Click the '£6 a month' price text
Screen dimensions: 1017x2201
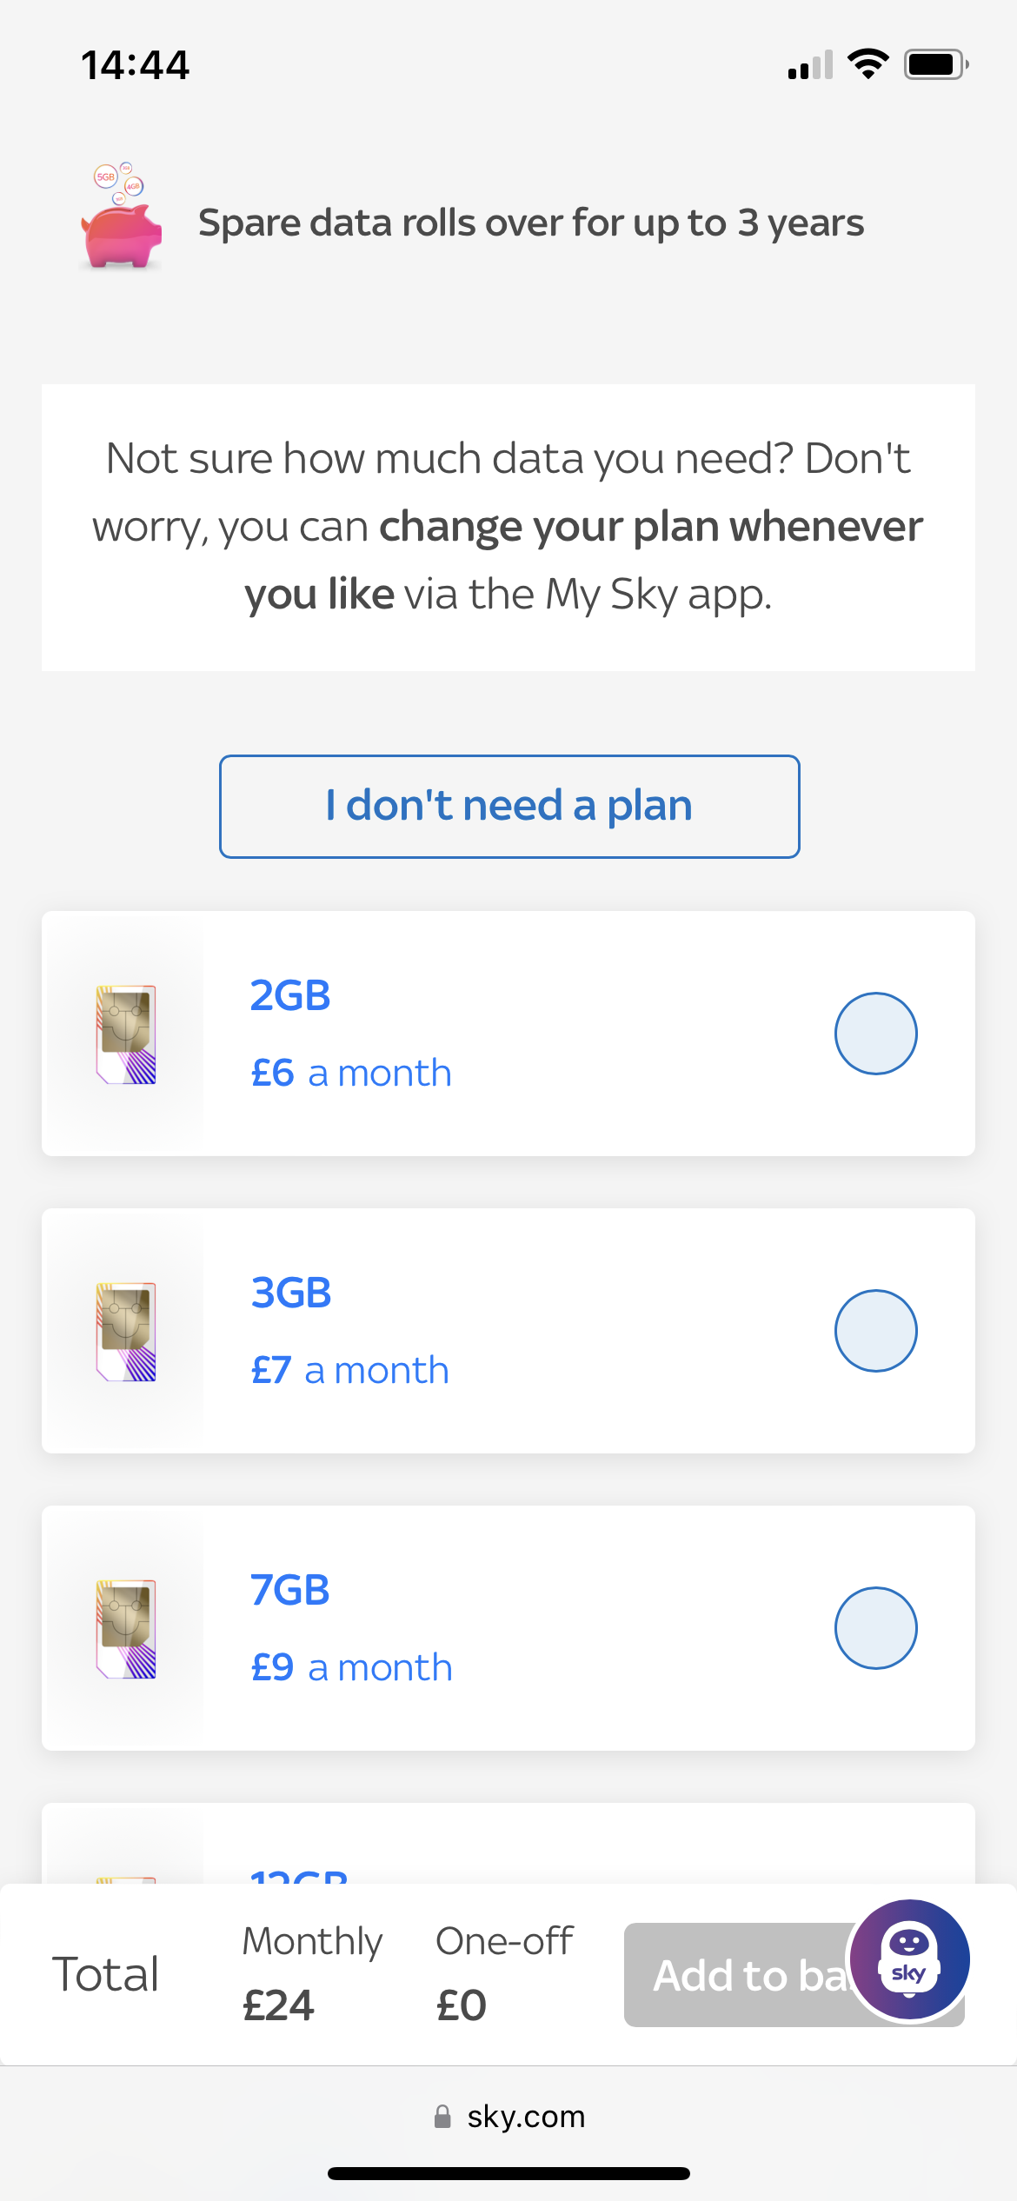(x=349, y=1072)
